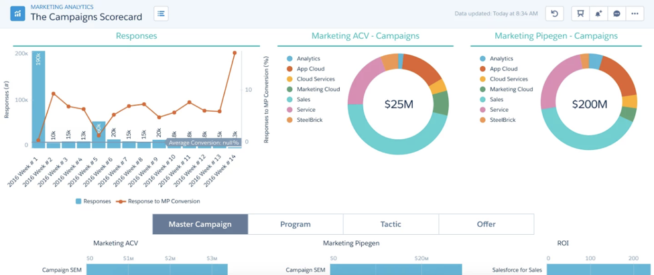
Task: Select the Master Campaign tab
Action: pyautogui.click(x=200, y=224)
